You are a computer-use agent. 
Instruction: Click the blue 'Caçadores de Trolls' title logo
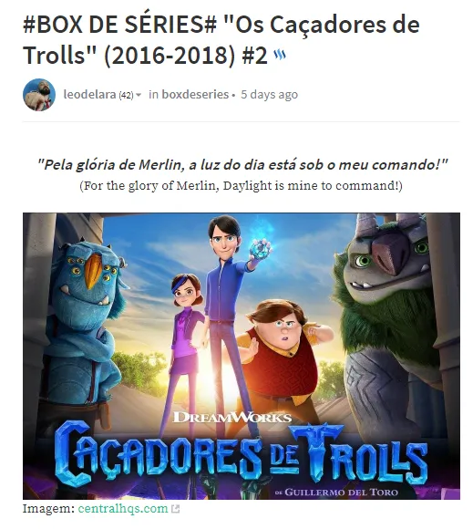(x=241, y=454)
